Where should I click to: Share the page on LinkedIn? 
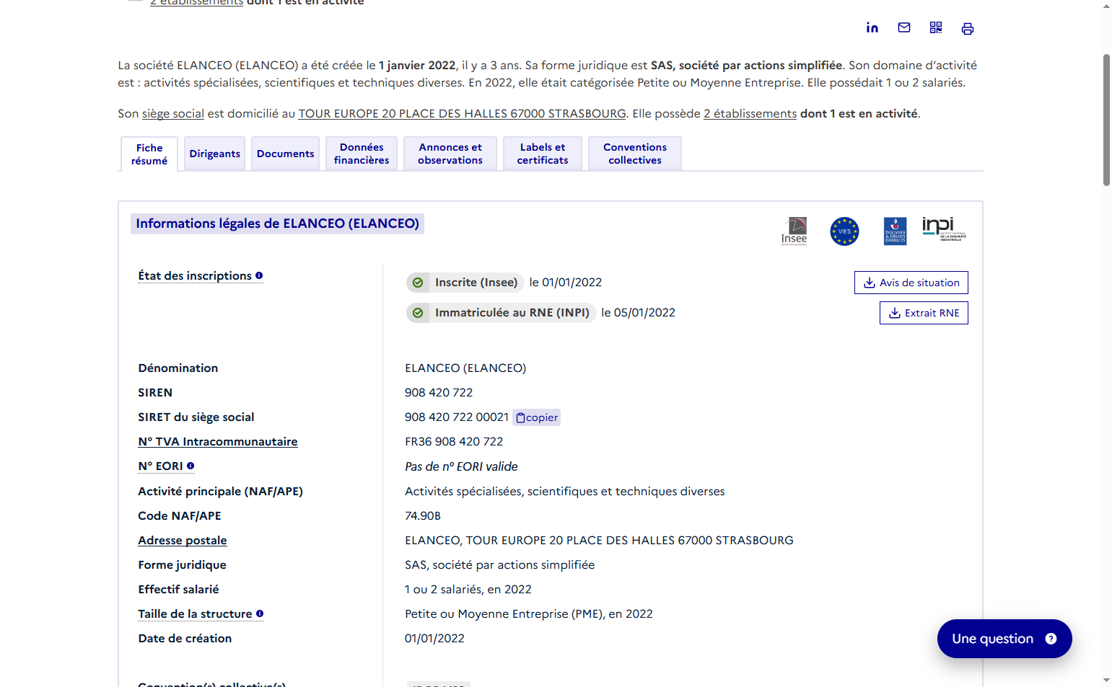872,27
